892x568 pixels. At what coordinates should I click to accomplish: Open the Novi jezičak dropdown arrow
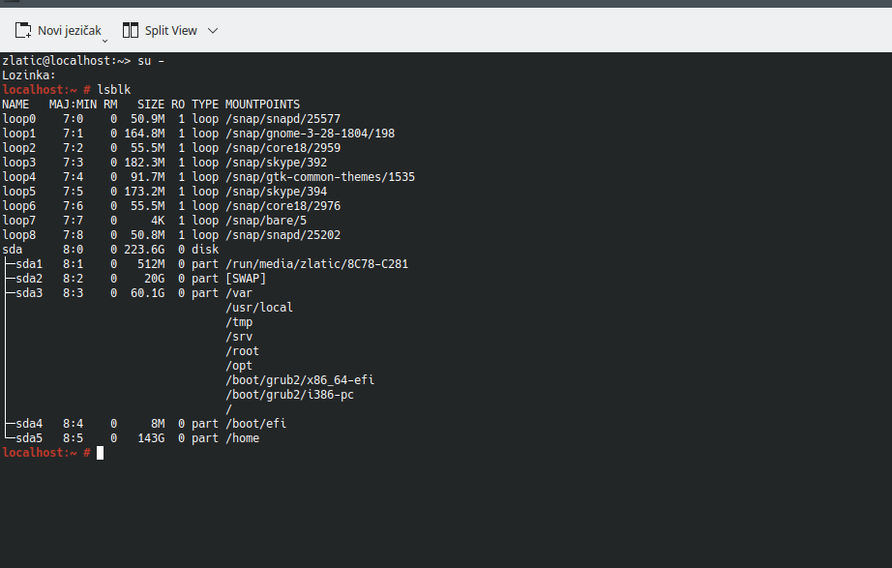[x=104, y=42]
